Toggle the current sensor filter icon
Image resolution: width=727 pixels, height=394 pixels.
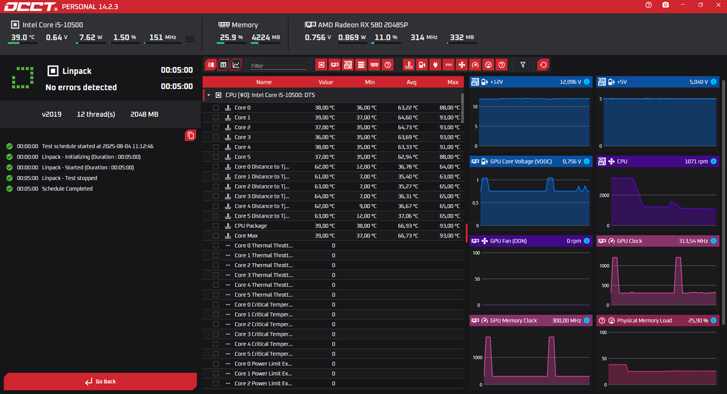pyautogui.click(x=449, y=65)
